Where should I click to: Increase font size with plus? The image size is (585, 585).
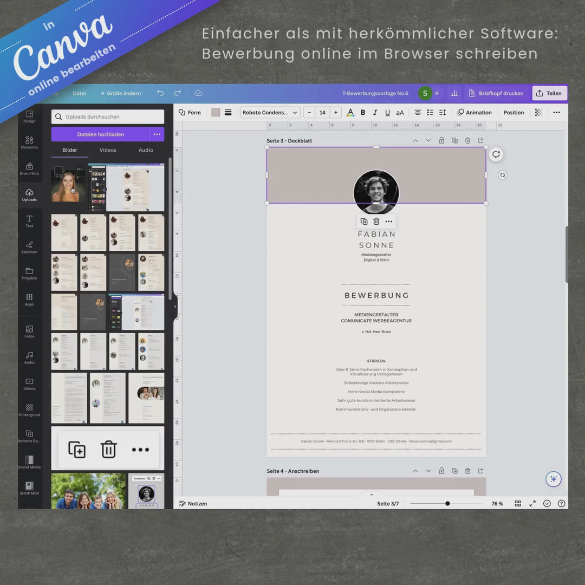click(x=336, y=112)
